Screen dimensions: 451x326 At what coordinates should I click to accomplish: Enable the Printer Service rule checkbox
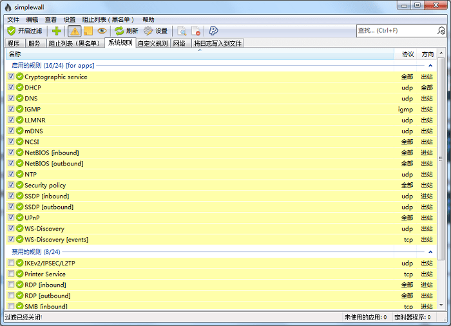click(x=11, y=274)
